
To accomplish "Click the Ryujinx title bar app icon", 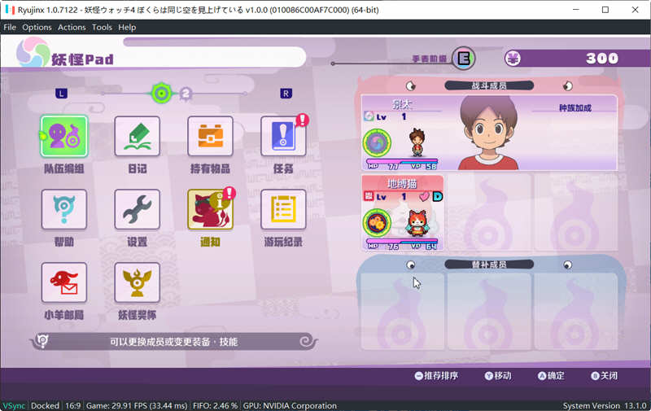I will click(x=10, y=10).
